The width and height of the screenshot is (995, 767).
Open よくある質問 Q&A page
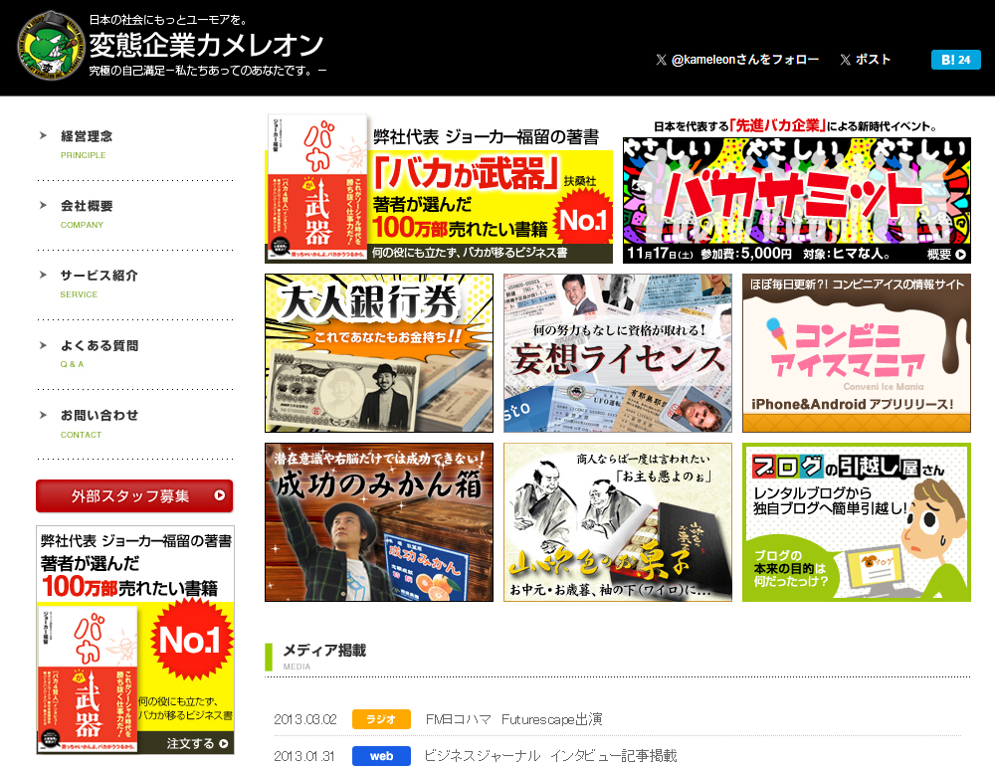coord(99,346)
